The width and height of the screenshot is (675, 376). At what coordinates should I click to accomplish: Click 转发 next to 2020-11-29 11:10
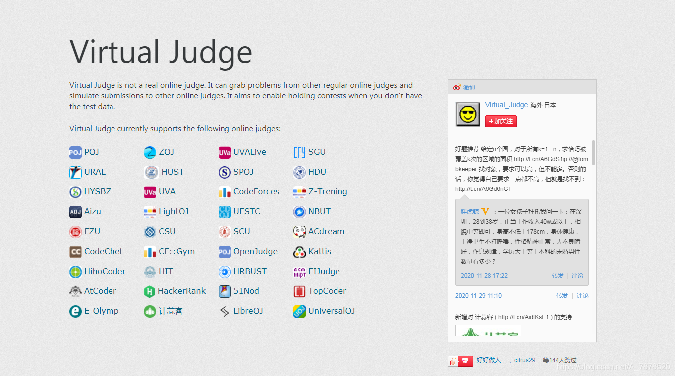pos(562,295)
